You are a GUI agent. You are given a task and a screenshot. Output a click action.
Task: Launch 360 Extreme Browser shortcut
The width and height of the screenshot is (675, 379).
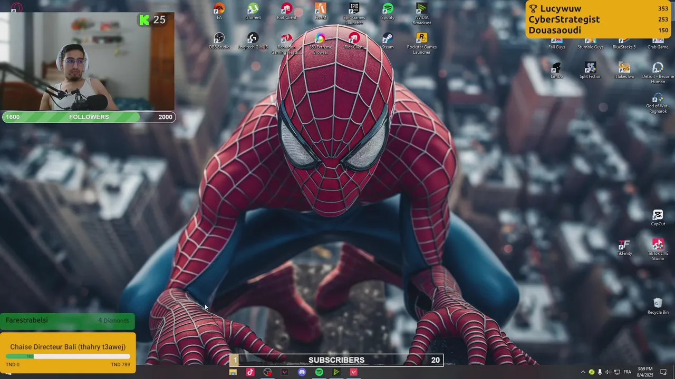click(321, 43)
